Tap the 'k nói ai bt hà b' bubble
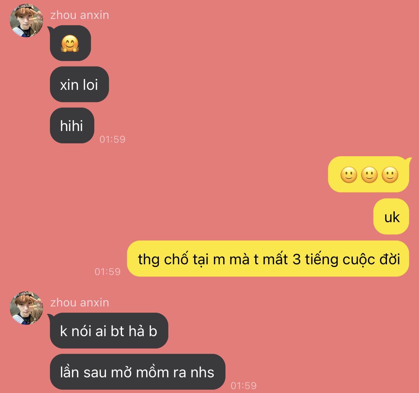Viewport: 419px width, 393px height. click(109, 331)
